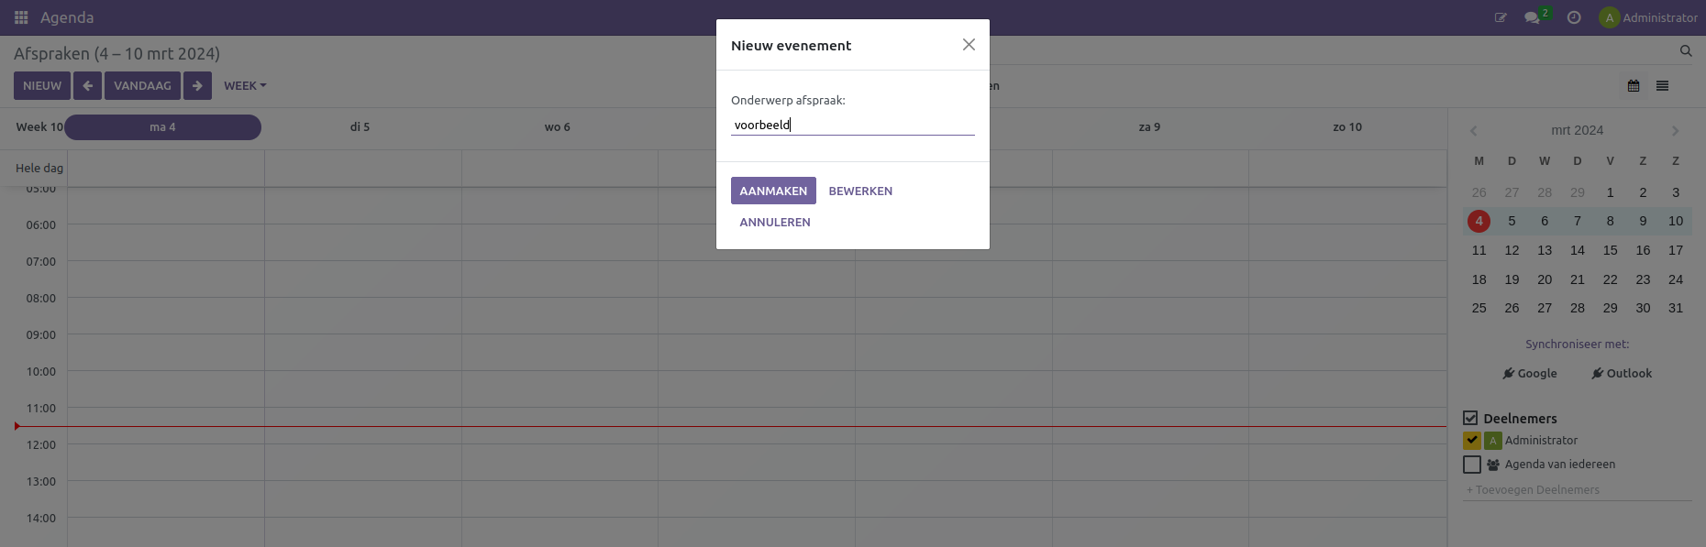1706x547 pixels.
Task: Click the ANNULEREN button
Action: (x=775, y=222)
